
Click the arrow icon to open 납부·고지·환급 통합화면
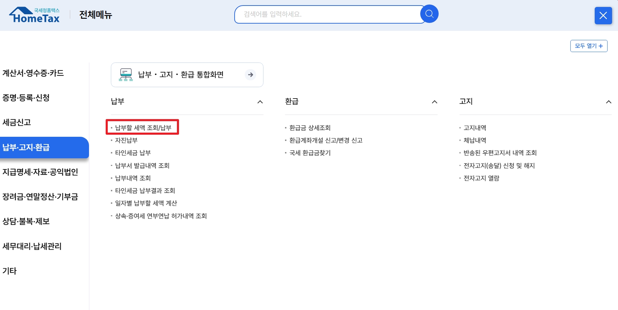pos(250,75)
